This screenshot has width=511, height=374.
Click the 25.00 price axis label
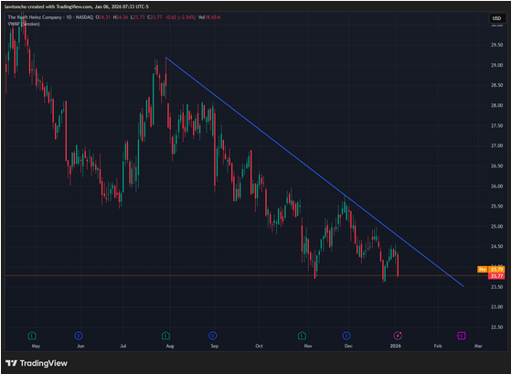(496, 226)
